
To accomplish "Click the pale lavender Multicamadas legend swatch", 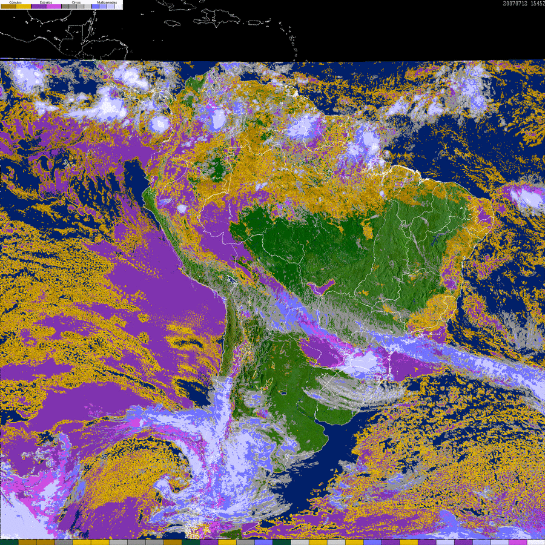I will (111, 6).
